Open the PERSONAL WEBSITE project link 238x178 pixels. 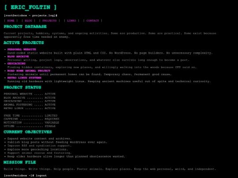22,49
